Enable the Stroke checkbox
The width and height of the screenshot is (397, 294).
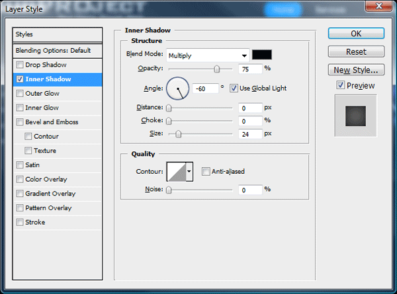[x=19, y=222]
